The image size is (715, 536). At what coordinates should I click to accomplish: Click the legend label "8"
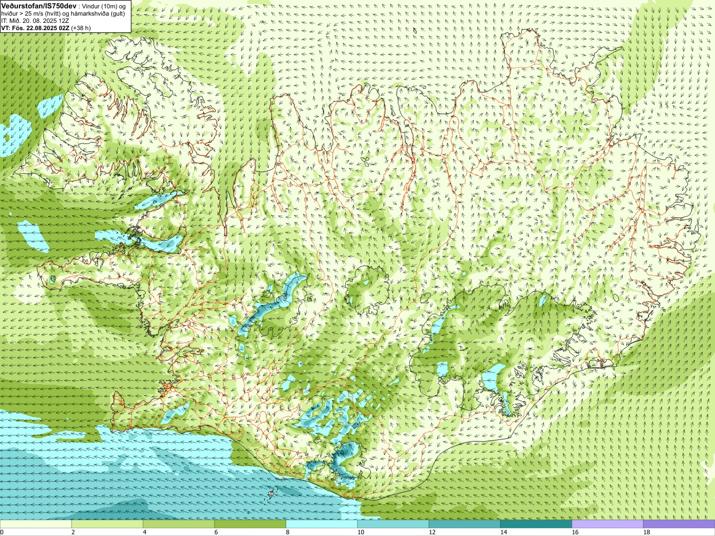[288, 532]
